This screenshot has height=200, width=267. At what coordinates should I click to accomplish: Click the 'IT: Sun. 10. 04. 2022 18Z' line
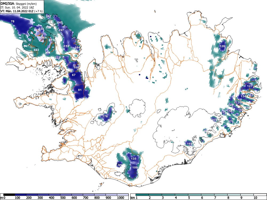click(17, 7)
